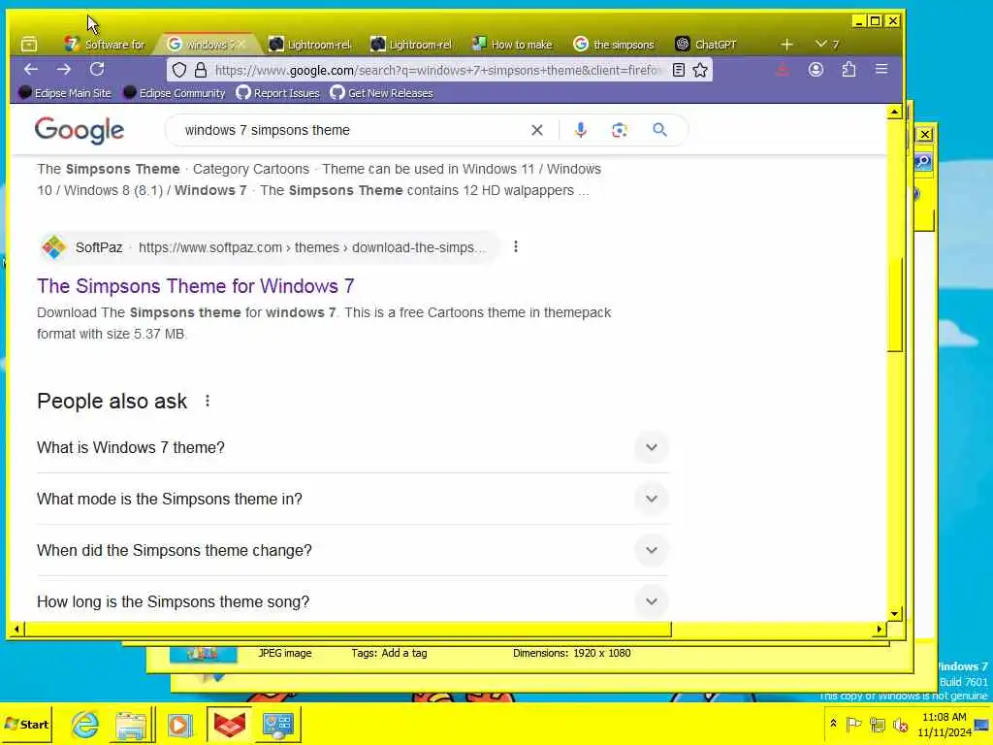Open Eclipse Main Site bookmark
Screen dimensions: 993x745
coord(65,93)
